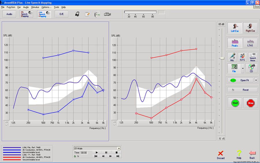This screenshot has height=163, width=260.
Task: Click the video camera icon in toolbar
Action: (107, 14)
